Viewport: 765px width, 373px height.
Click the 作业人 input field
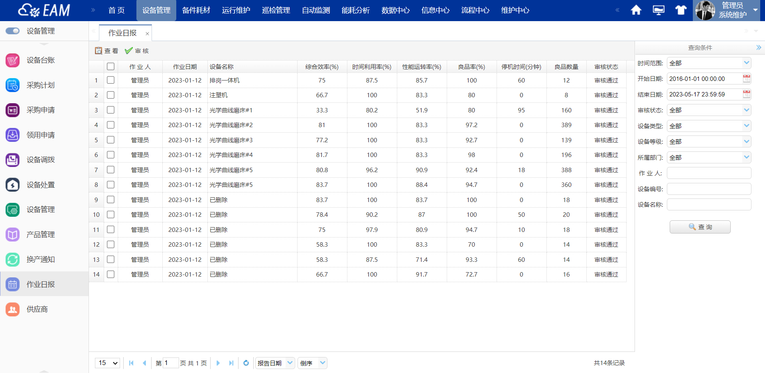709,173
